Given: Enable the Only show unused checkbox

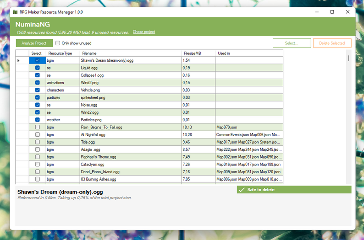Looking at the screenshot, I should pyautogui.click(x=58, y=43).
